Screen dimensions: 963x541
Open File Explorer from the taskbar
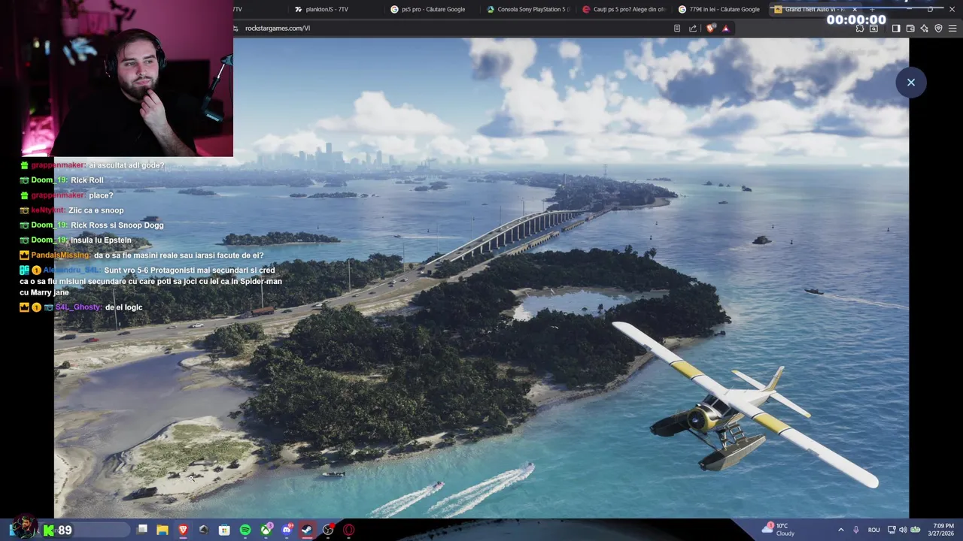click(162, 530)
